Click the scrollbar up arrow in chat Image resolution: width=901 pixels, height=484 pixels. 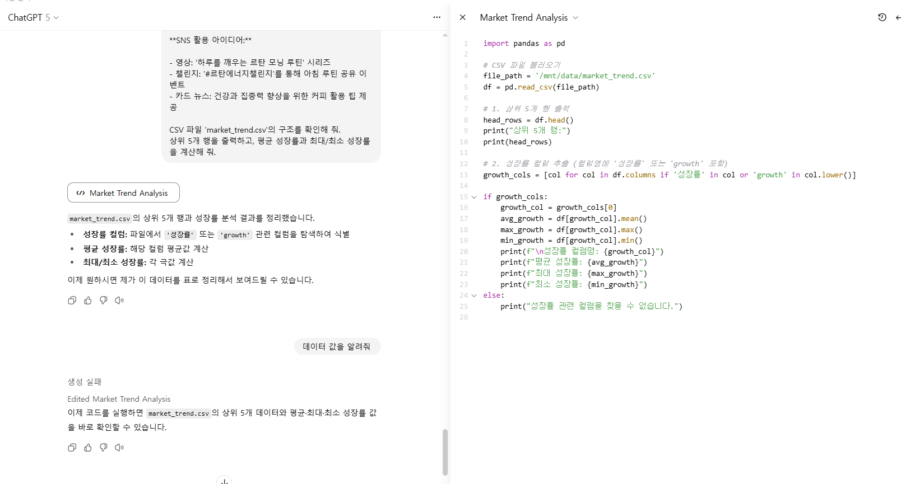[x=445, y=35]
